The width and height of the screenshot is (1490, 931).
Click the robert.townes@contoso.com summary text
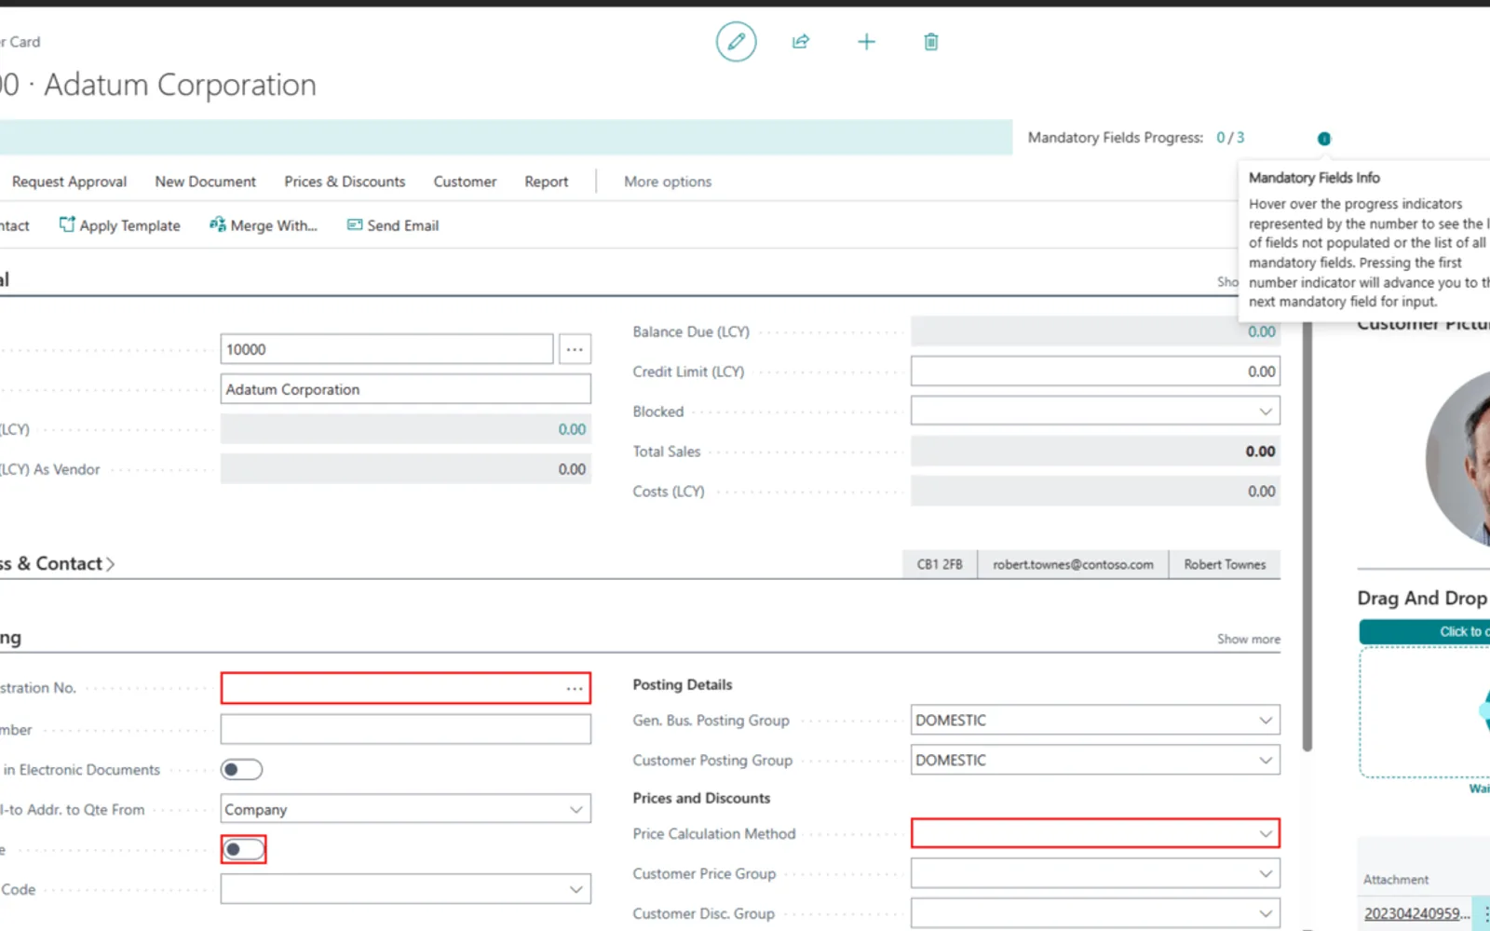pos(1073,564)
